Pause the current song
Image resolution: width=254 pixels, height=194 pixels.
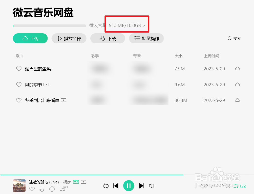tap(129, 186)
